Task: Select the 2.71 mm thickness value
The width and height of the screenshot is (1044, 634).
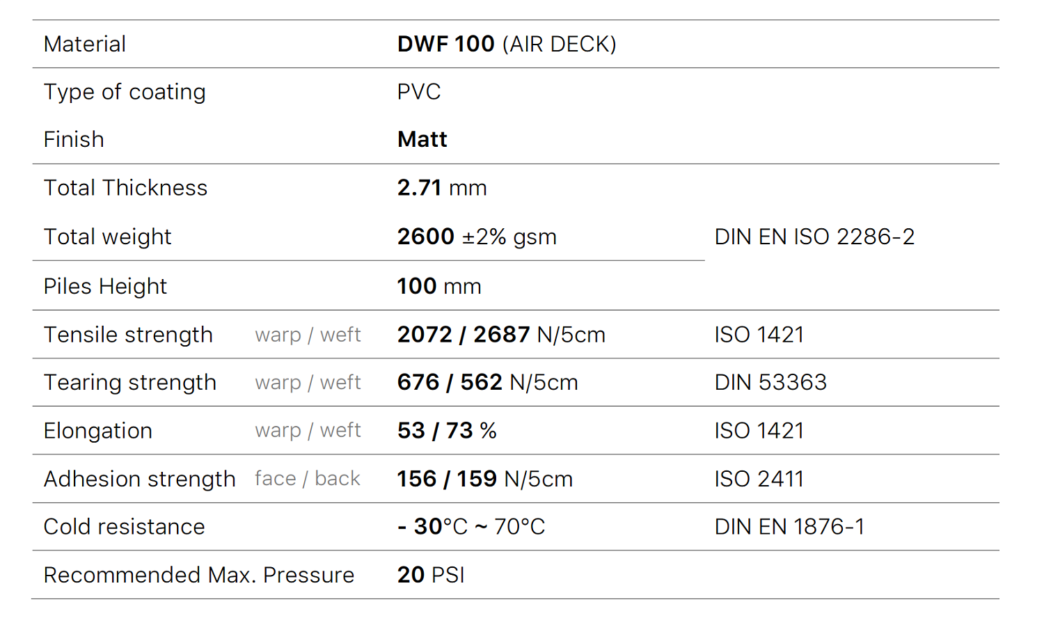Action: 441,188
